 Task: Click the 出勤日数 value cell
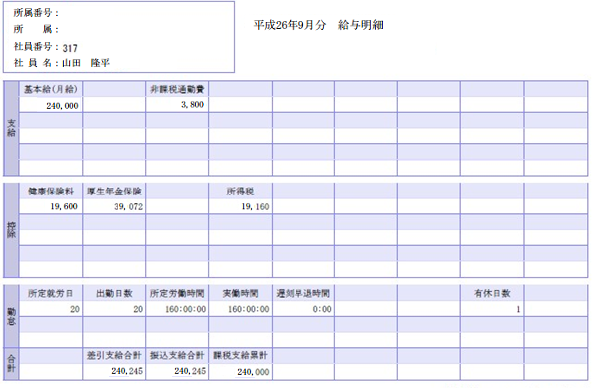(x=114, y=309)
